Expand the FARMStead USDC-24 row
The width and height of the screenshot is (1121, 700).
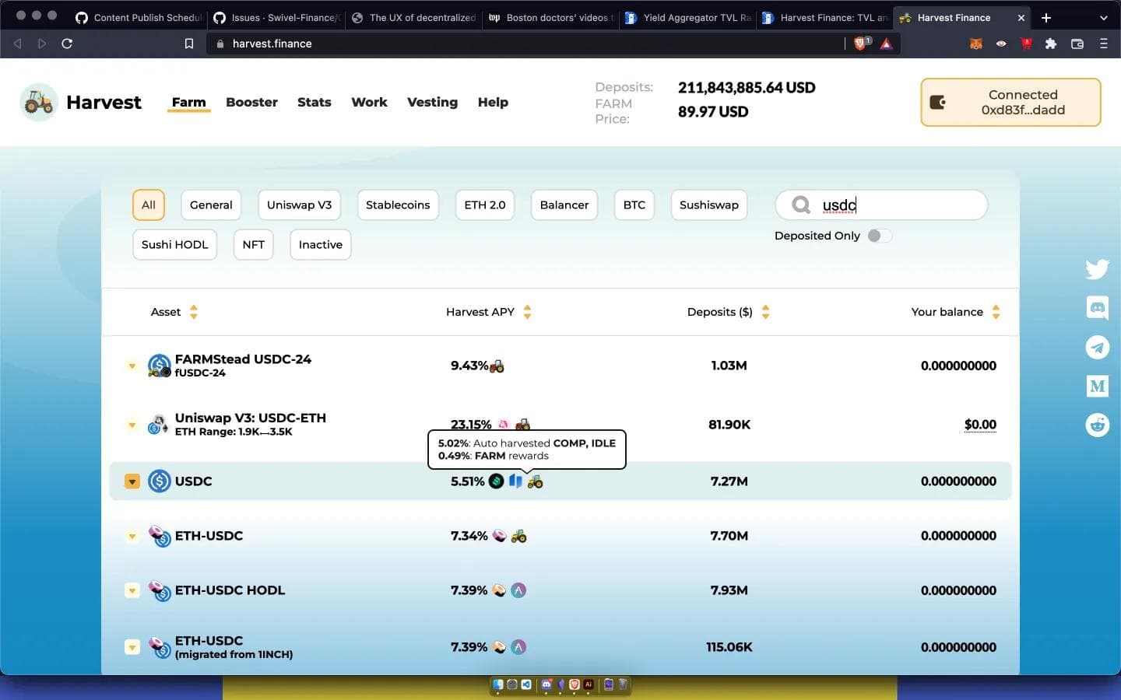tap(132, 366)
